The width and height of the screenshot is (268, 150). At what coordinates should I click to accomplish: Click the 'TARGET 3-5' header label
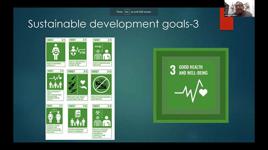point(77,71)
